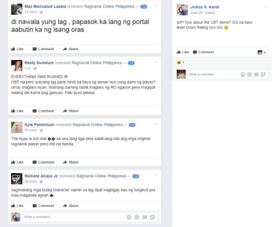The image size is (272, 227).
Task: Open Richard Anaya Jr.'s profile link
Action: tap(41, 176)
